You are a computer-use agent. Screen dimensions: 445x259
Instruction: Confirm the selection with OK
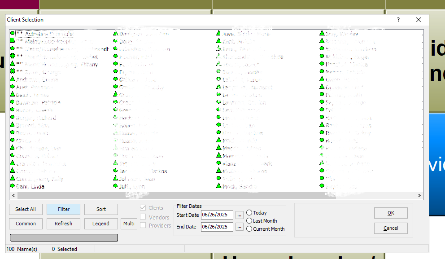coord(391,213)
